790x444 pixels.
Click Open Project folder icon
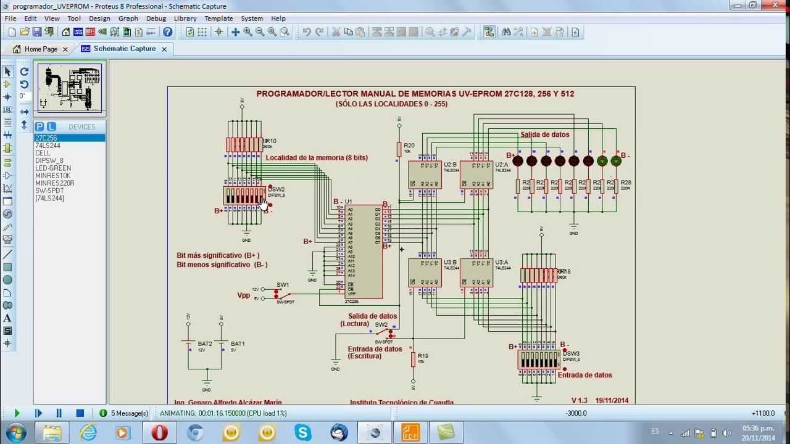pos(25,32)
